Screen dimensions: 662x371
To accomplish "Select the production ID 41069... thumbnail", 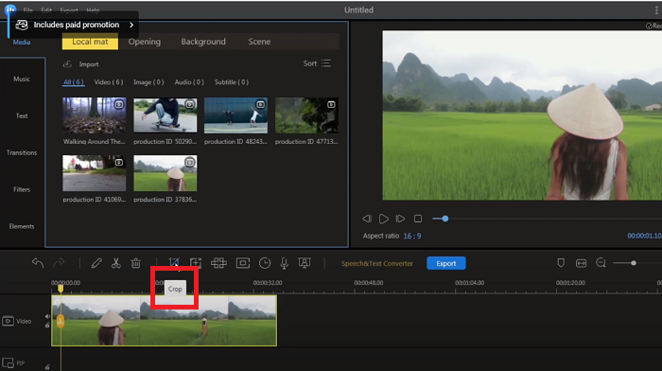I will 95,173.
